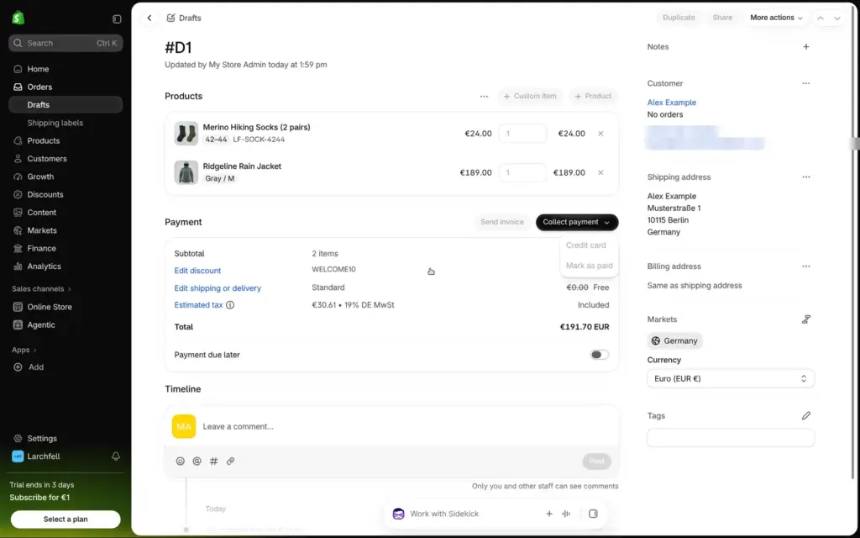Click the Content sidebar icon

coord(18,213)
